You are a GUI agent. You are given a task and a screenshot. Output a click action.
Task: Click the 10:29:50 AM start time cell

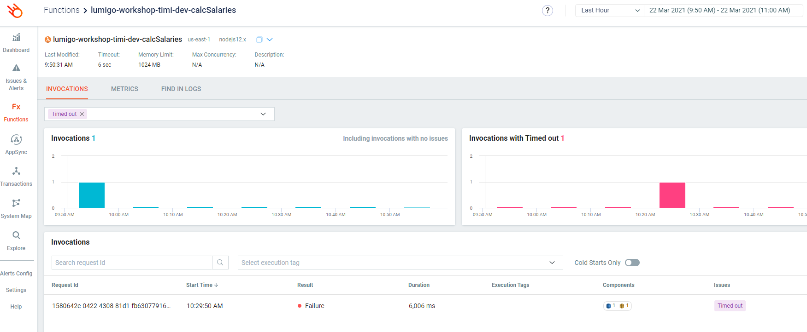(205, 306)
